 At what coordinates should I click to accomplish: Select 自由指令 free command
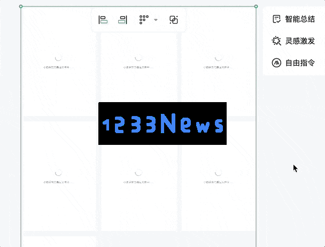click(293, 63)
